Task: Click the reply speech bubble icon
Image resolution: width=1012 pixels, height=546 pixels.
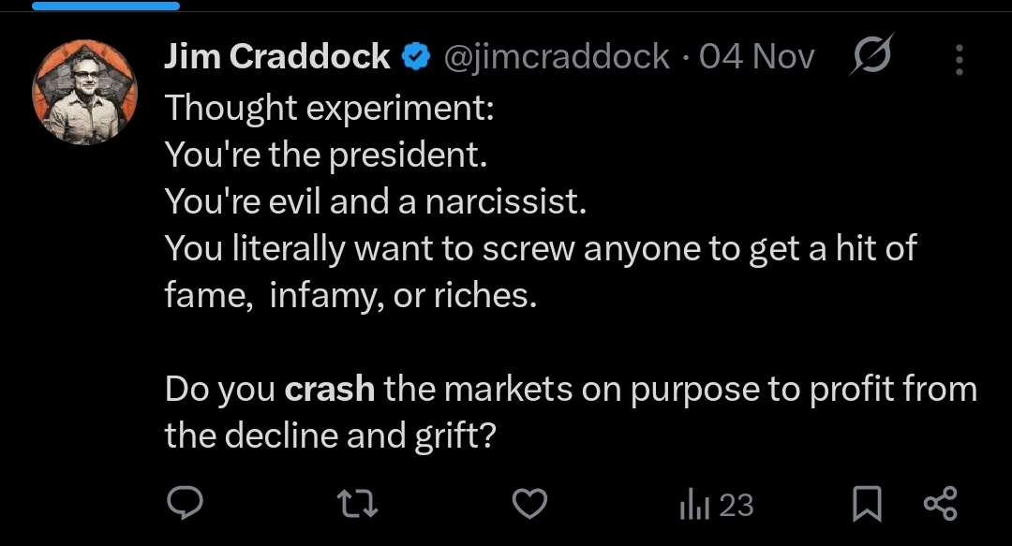Action: point(186,505)
